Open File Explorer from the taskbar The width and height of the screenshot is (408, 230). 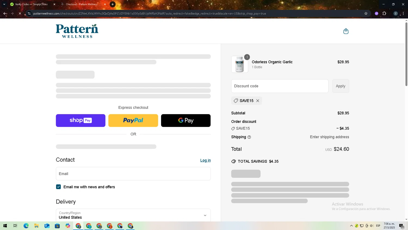(x=36, y=226)
